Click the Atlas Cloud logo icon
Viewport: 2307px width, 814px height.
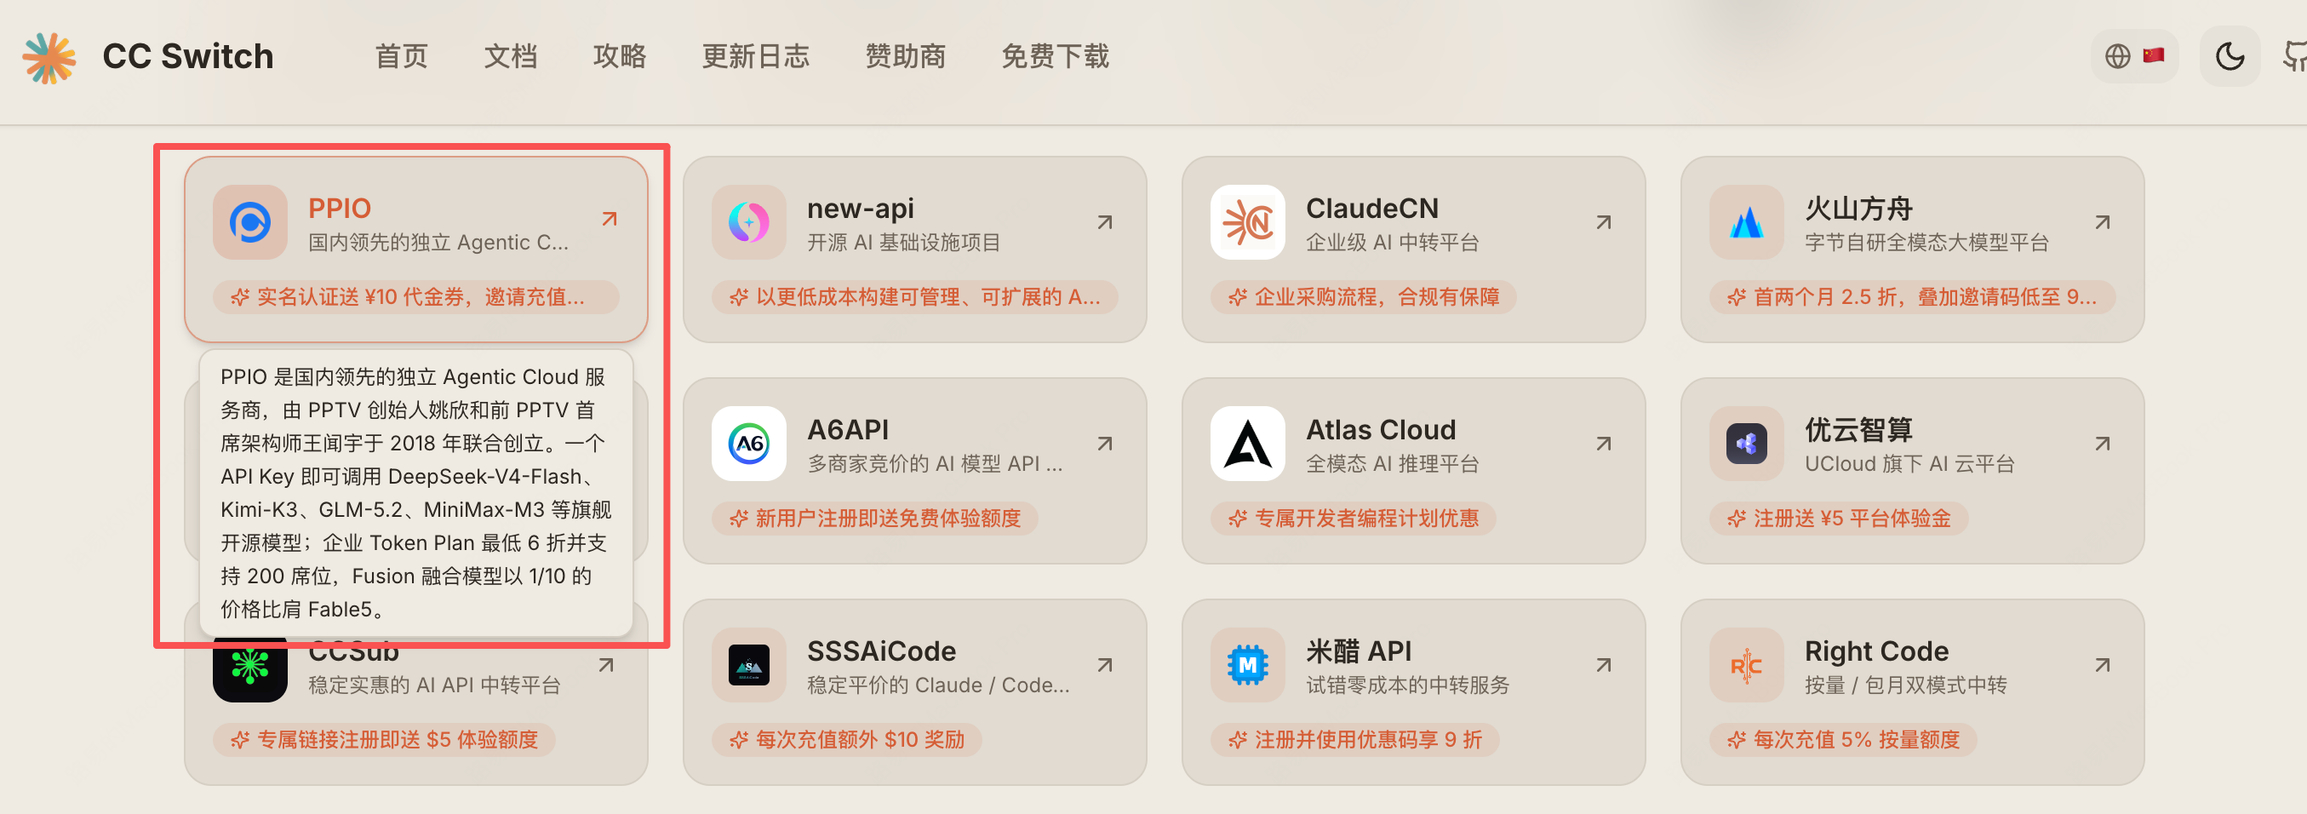click(1247, 444)
